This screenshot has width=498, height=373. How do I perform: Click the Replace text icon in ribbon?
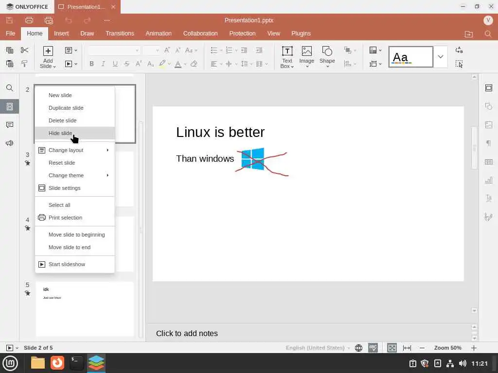point(459,50)
